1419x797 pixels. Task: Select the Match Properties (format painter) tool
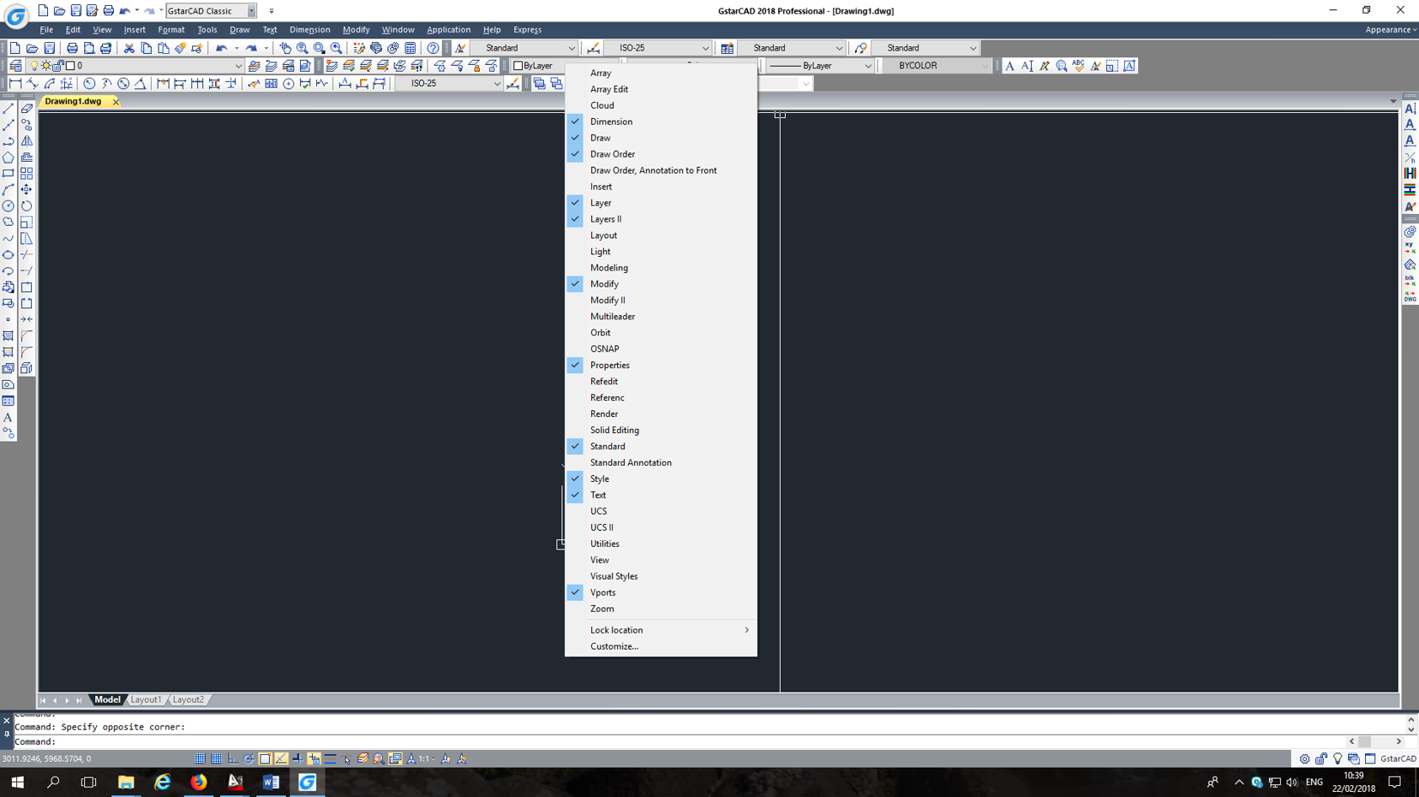click(181, 48)
